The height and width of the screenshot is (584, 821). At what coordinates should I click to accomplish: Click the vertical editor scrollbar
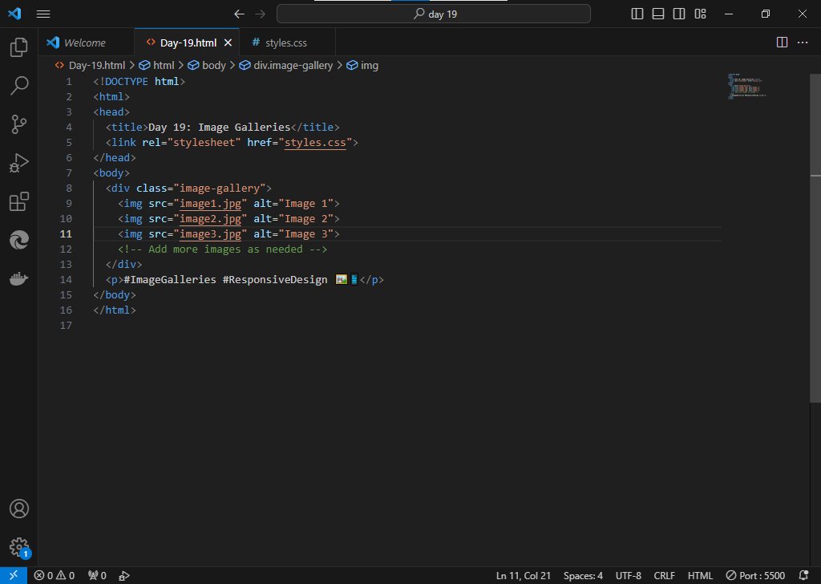click(x=815, y=238)
